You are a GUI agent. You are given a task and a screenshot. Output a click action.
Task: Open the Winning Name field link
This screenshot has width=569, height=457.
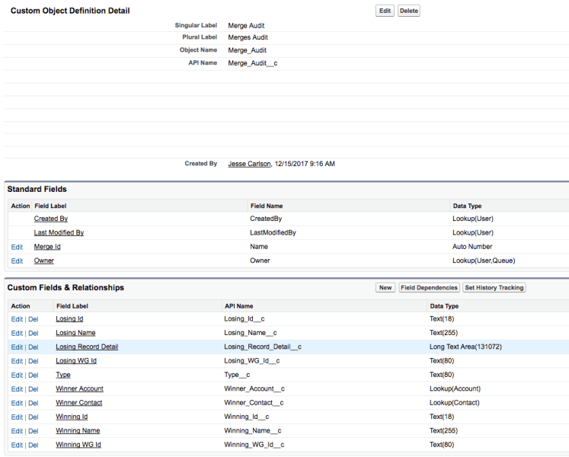[78, 431]
